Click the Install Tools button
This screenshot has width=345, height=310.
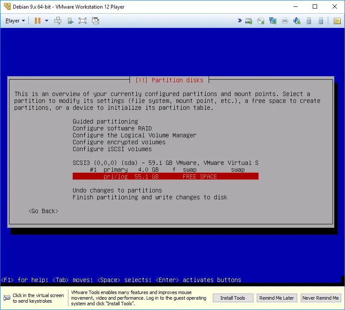pyautogui.click(x=233, y=298)
